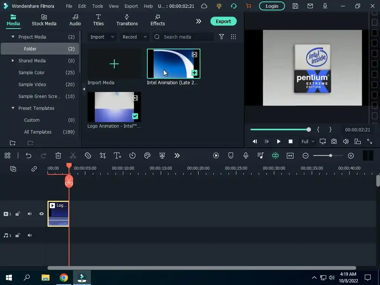Open the Edit menu
Image resolution: width=380 pixels, height=285 pixels.
click(x=82, y=6)
